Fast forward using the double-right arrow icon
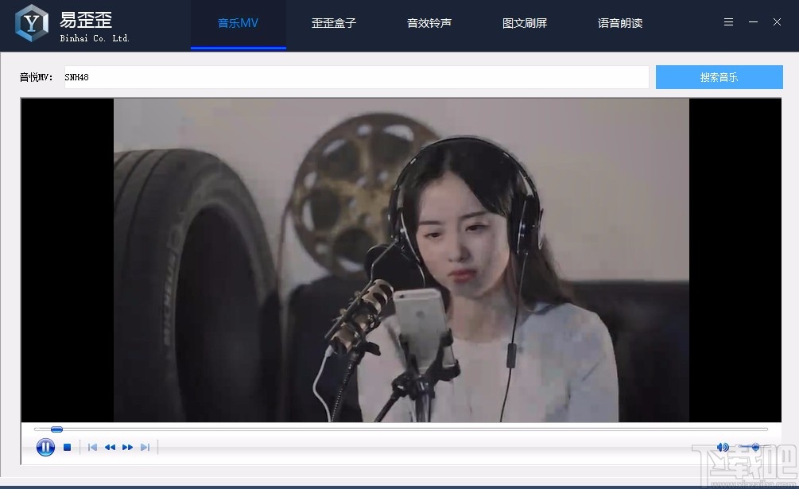 pyautogui.click(x=128, y=447)
